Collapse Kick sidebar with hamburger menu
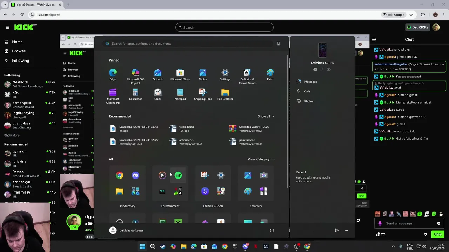The height and width of the screenshot is (252, 449). point(7,27)
